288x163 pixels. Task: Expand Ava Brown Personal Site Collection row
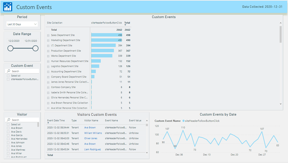[48, 103]
